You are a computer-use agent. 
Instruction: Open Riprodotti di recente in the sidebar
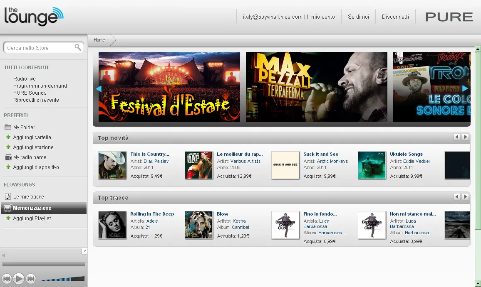tap(36, 100)
